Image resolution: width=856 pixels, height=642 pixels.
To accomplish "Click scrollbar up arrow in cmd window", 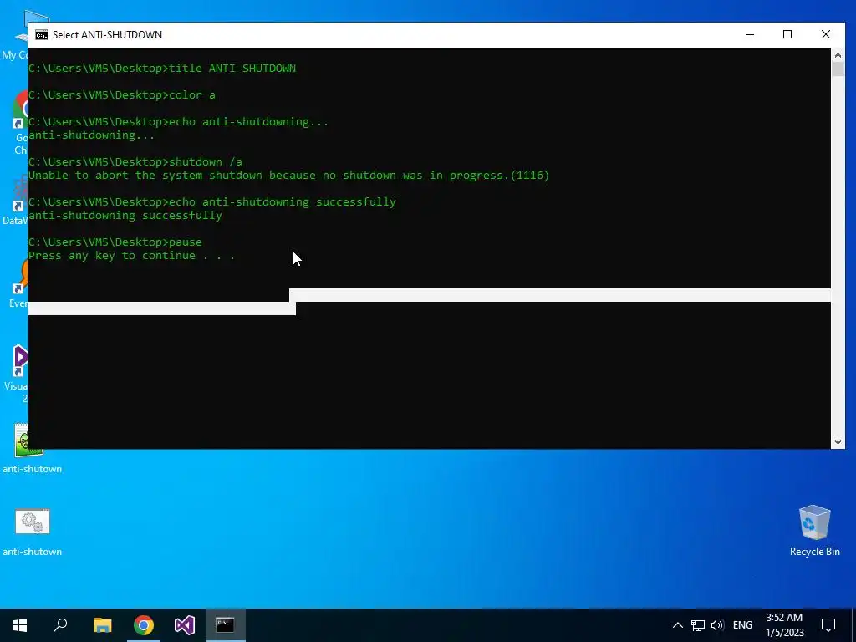I will [838, 54].
